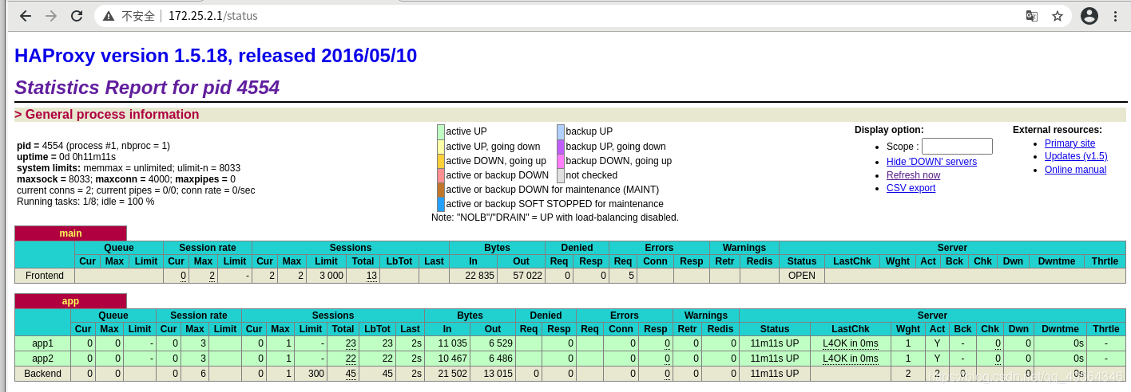Click the 'app' proxy table title
Viewport: 1131px width, 392px height.
pyautogui.click(x=70, y=301)
